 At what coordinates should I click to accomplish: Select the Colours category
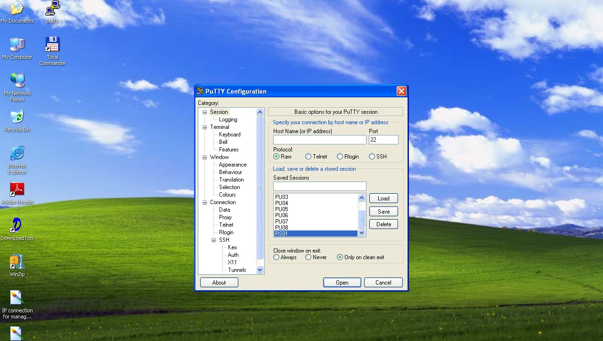227,195
